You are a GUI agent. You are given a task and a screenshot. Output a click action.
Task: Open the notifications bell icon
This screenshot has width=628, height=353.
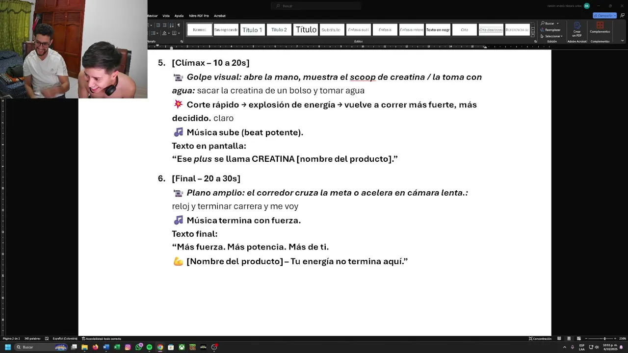[x=621, y=347]
